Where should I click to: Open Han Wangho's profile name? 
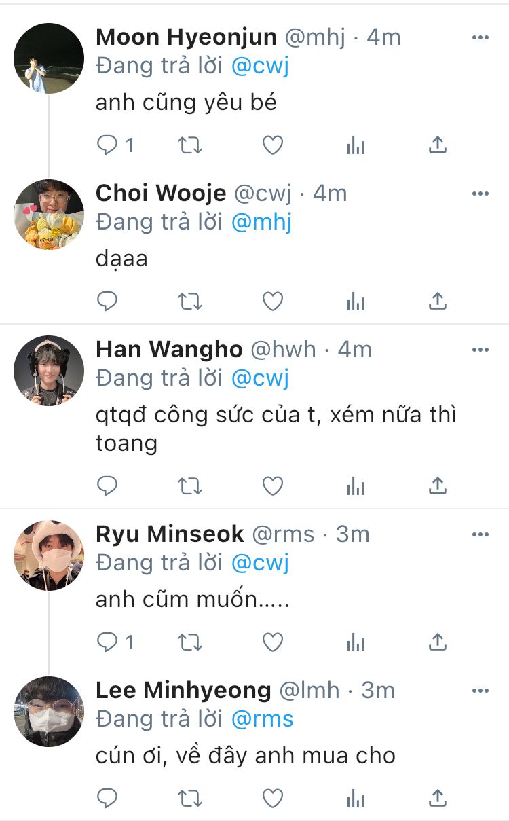coord(169,349)
